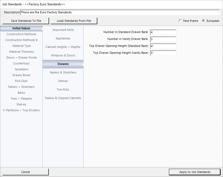Open Doors + Drawer Fronts category
Screen dimensions: 223x177
pyautogui.click(x=21, y=57)
